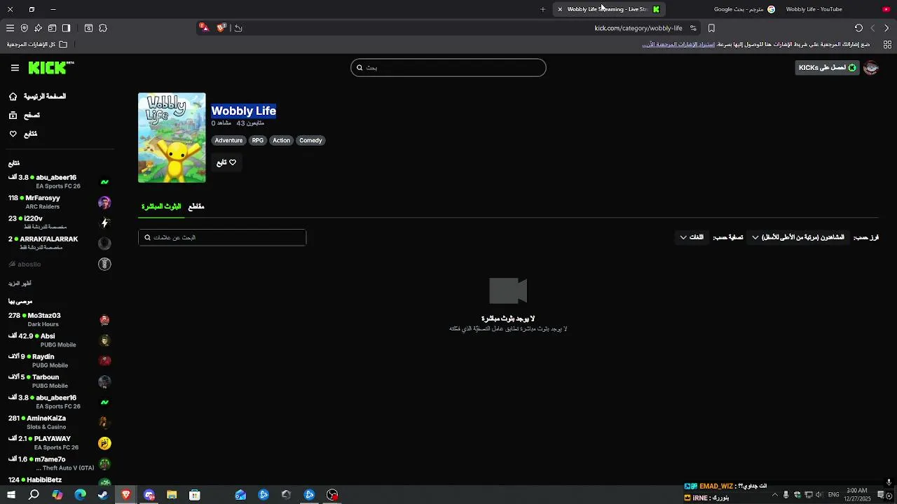This screenshot has height=504, width=897.
Task: Open the Brave VPN shield icon
Action: 24,28
